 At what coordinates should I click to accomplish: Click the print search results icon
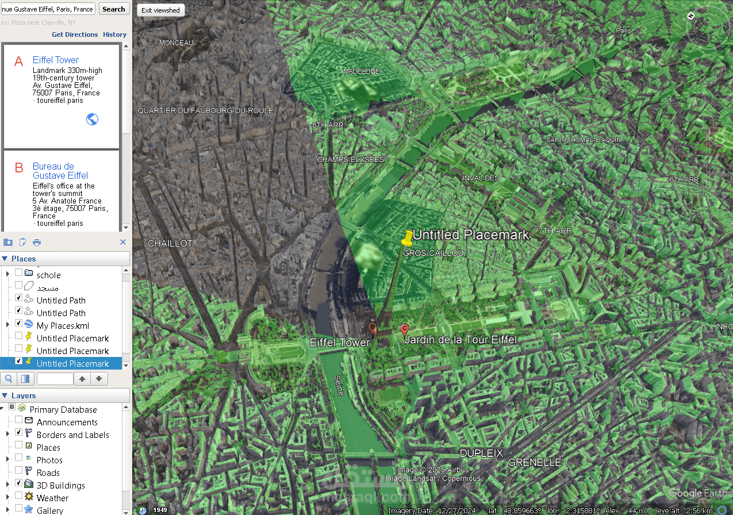[37, 242]
